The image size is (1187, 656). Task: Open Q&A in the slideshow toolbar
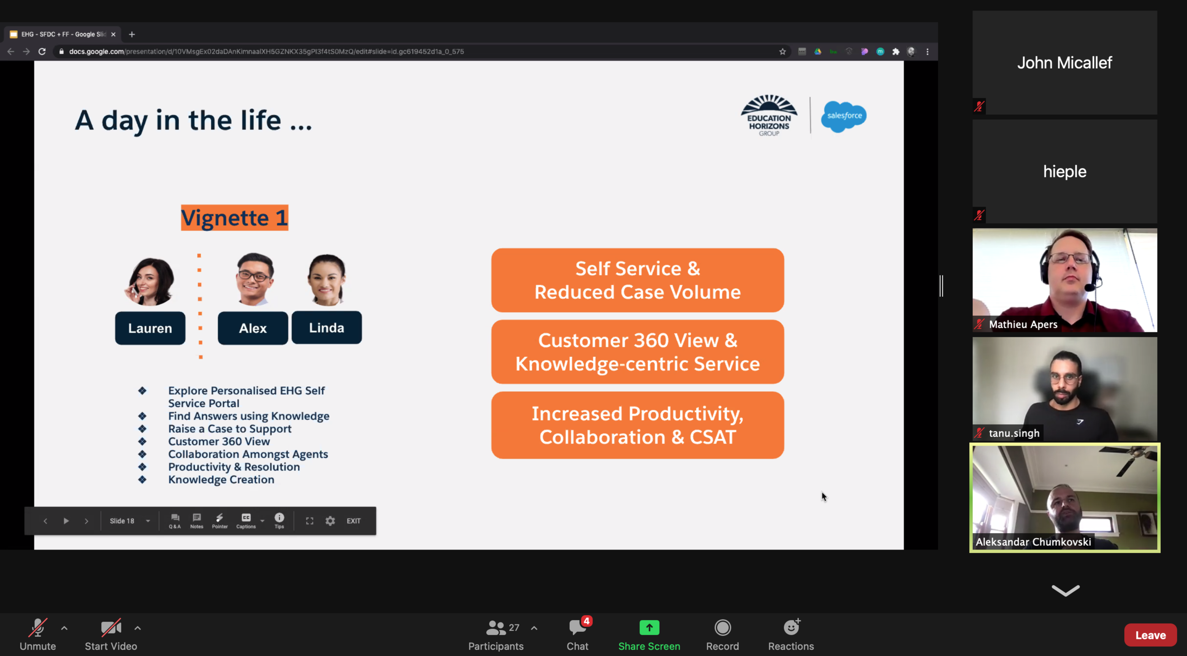coord(175,520)
